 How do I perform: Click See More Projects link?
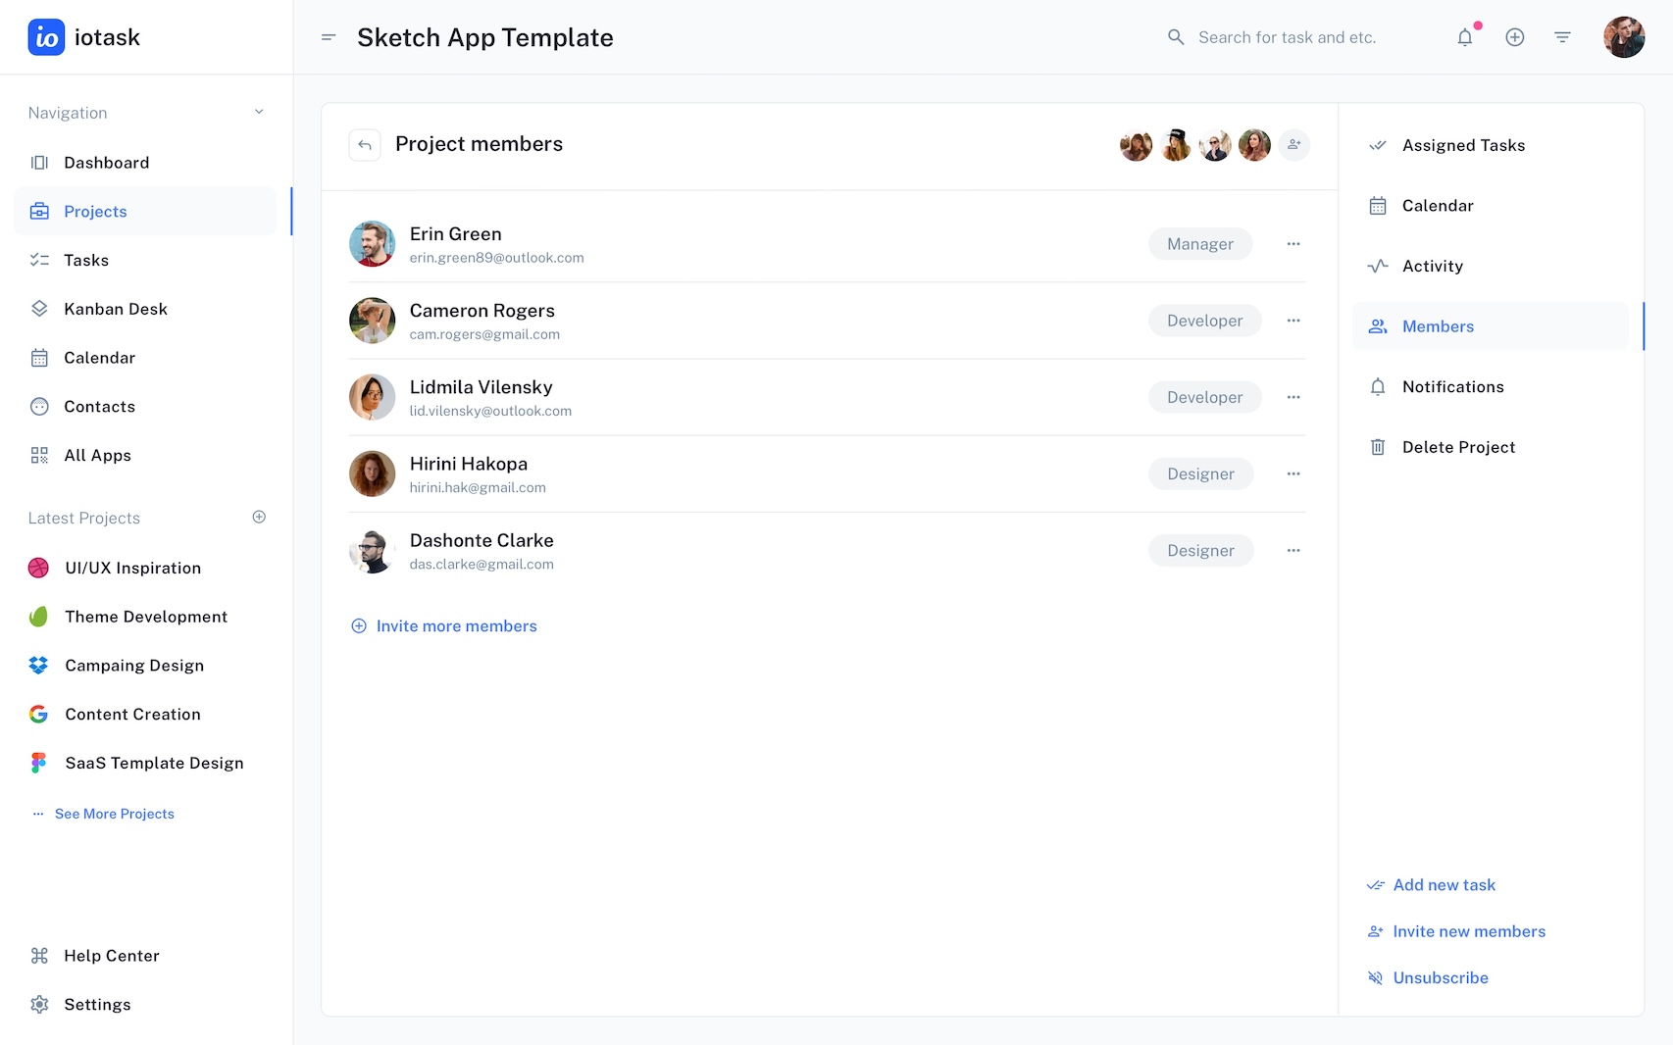tap(114, 814)
